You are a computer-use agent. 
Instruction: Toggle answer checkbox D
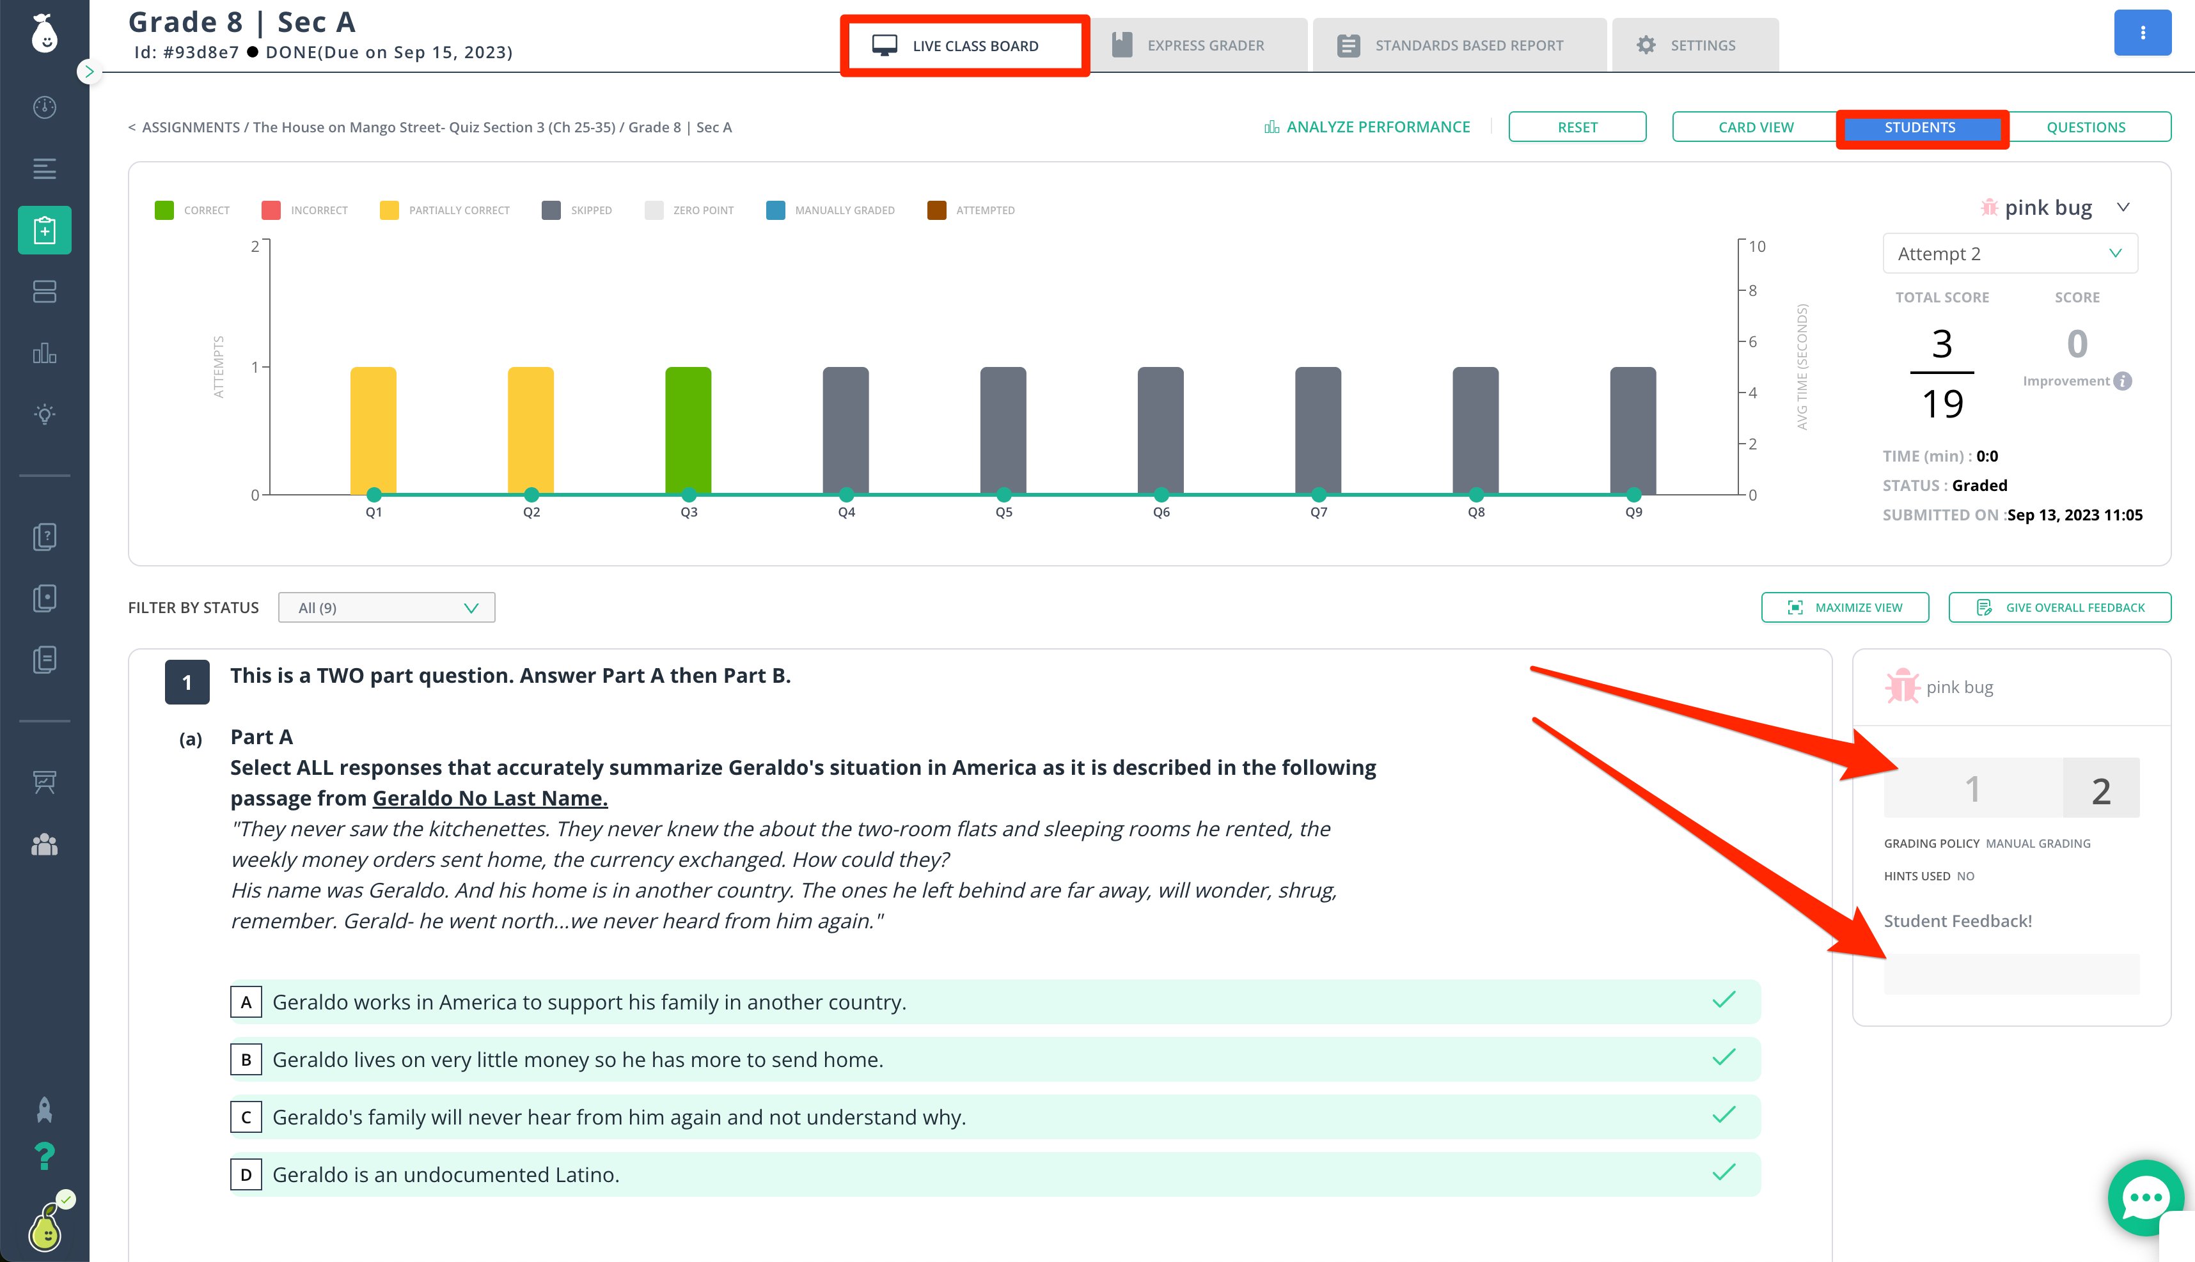[246, 1174]
